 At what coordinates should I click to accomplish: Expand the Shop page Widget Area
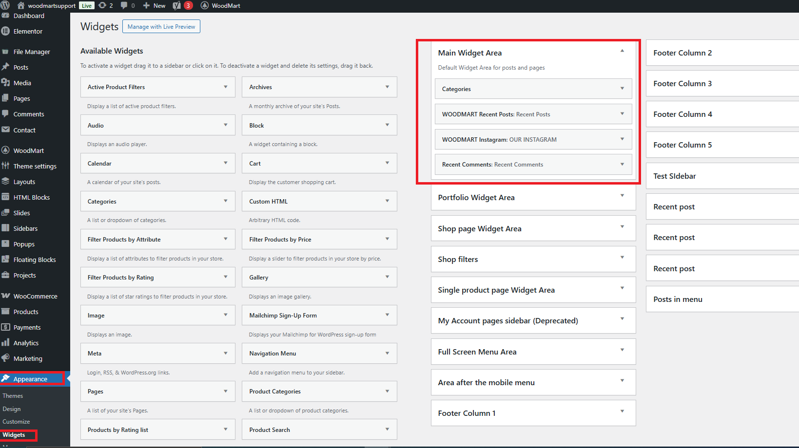pyautogui.click(x=622, y=227)
